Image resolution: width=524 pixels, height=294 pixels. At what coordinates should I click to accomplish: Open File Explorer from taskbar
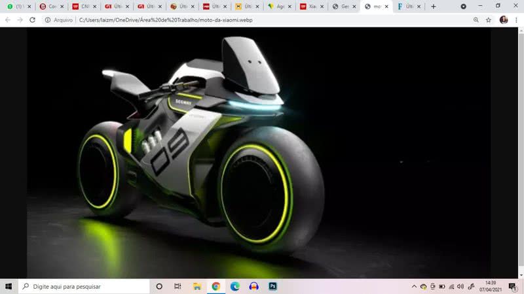pos(197,286)
